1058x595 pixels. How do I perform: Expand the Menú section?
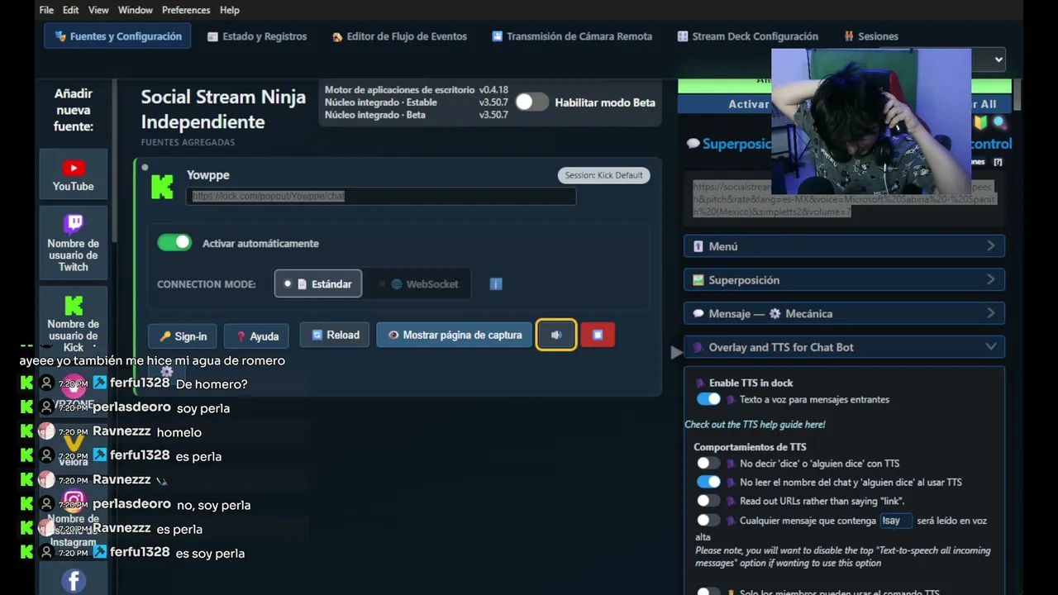pos(844,246)
